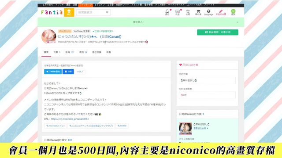Click the 無料お試し plan title in sidebar

point(201,124)
